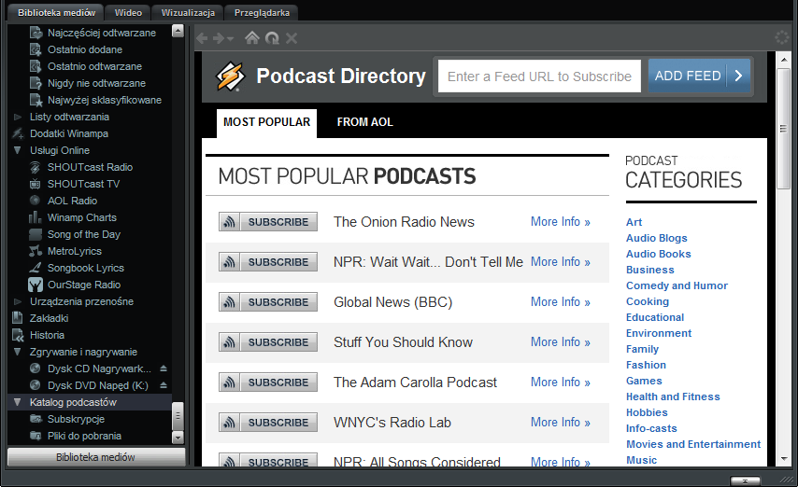The height and width of the screenshot is (487, 798).
Task: Click the Song of the Day icon
Action: coord(36,234)
